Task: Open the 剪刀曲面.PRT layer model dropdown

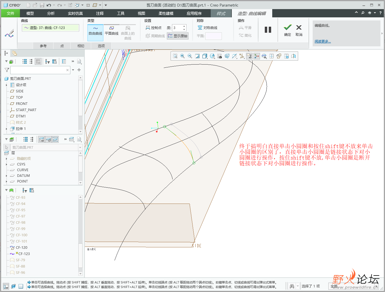Action: click(x=80, y=148)
